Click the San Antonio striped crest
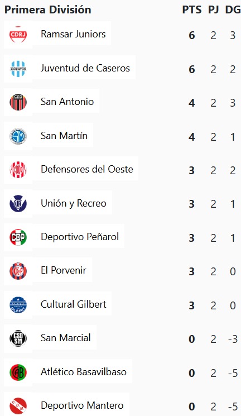The width and height of the screenshot is (241, 416). point(18,102)
